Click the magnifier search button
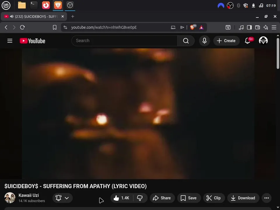280x210 pixels. 186,41
